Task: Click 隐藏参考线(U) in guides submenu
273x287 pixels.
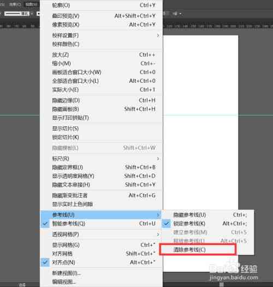Action: pos(207,215)
